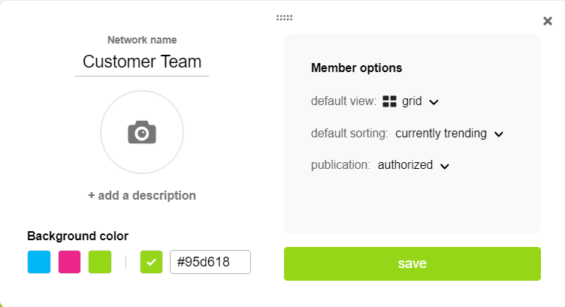
Task: Click the green save button
Action: (x=412, y=263)
